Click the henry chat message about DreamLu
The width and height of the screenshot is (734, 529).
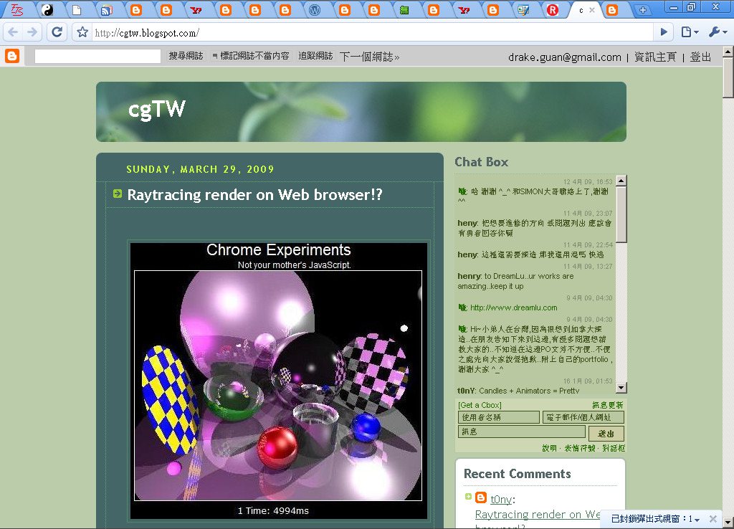pos(515,281)
